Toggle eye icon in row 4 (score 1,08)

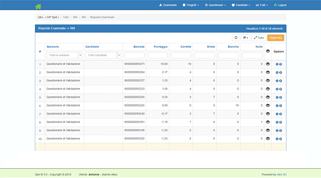(x=268, y=89)
